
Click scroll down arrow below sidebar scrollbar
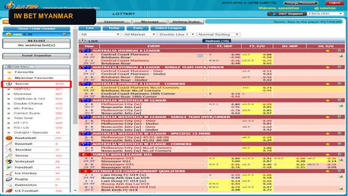click(75, 191)
